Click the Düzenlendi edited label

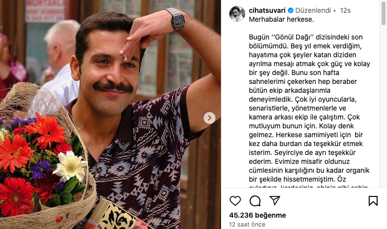pyautogui.click(x=313, y=10)
